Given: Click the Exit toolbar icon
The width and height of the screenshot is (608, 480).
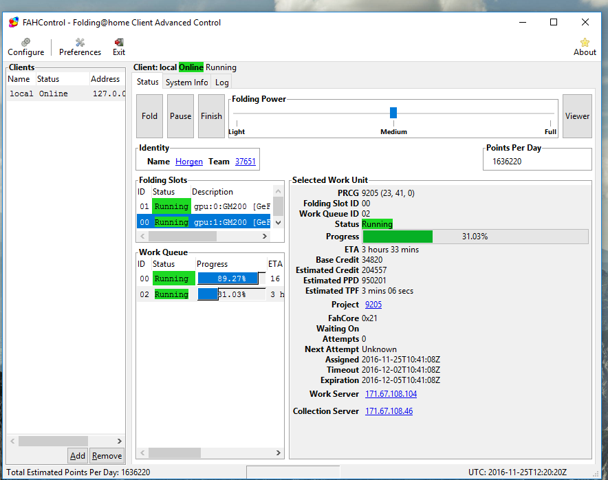Looking at the screenshot, I should coord(119,47).
